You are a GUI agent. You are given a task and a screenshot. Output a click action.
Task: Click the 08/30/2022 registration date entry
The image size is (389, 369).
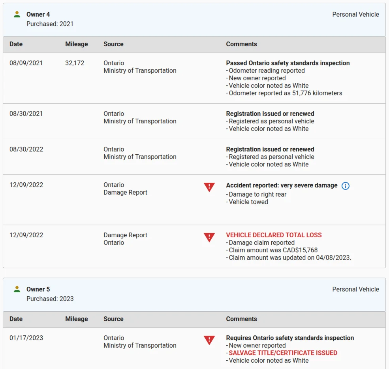click(26, 149)
